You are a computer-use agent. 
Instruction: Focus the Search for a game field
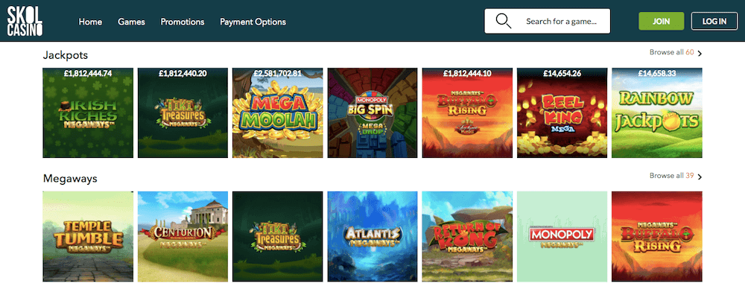(548, 21)
